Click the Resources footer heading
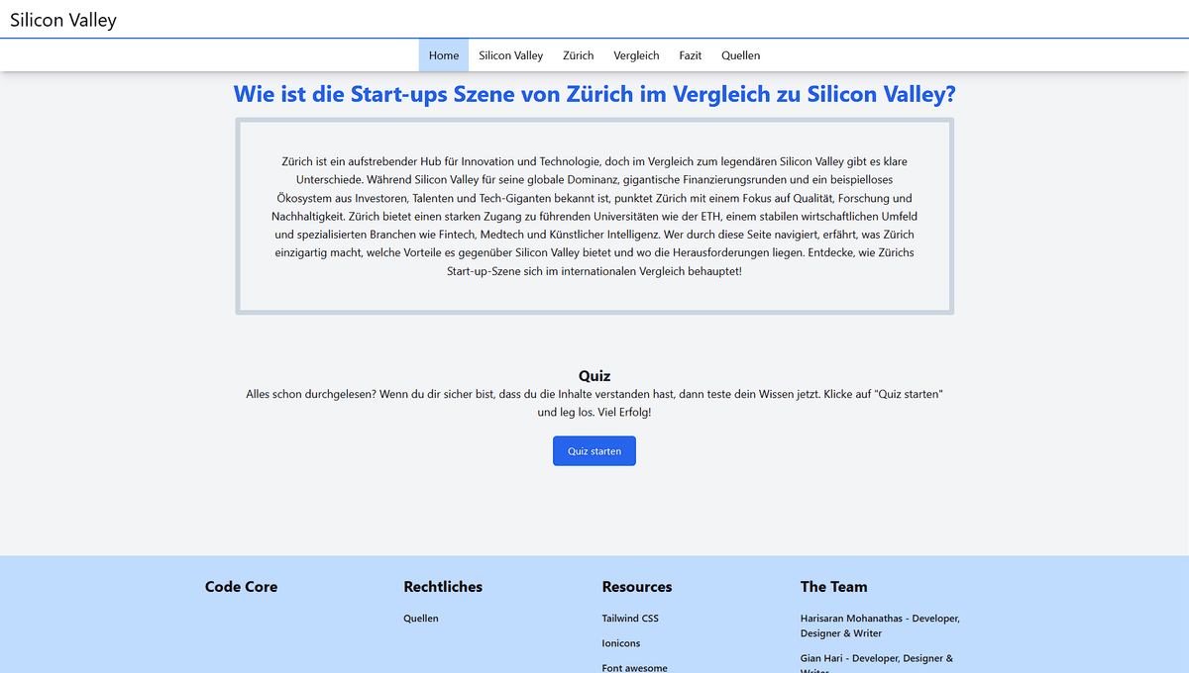Screen dimensions: 1189x673 click(636, 587)
